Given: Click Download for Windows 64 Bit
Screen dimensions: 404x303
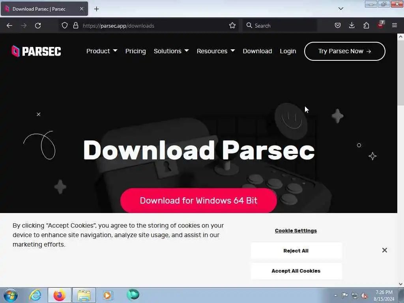Looking at the screenshot, I should (x=199, y=200).
